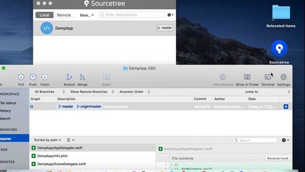
Task: Select master branch in sidebar
Action: pyautogui.click(x=14, y=139)
